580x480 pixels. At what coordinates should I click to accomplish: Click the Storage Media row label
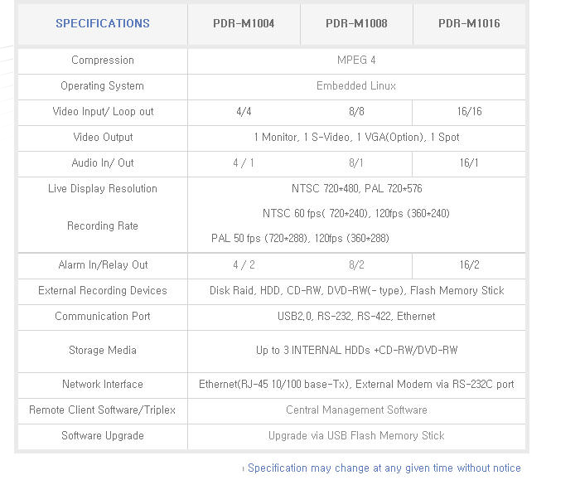pyautogui.click(x=103, y=351)
